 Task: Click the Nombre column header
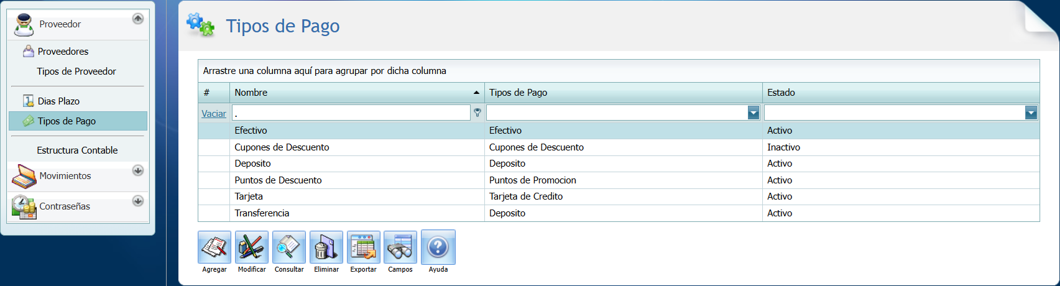(357, 93)
